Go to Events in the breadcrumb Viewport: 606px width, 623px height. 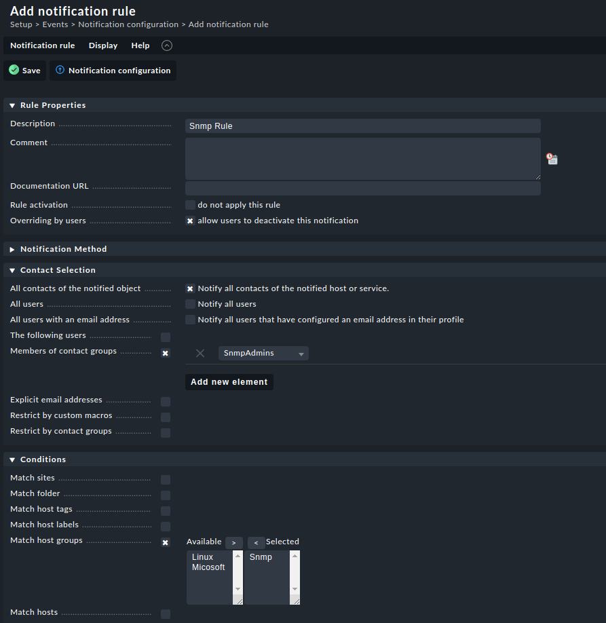55,24
